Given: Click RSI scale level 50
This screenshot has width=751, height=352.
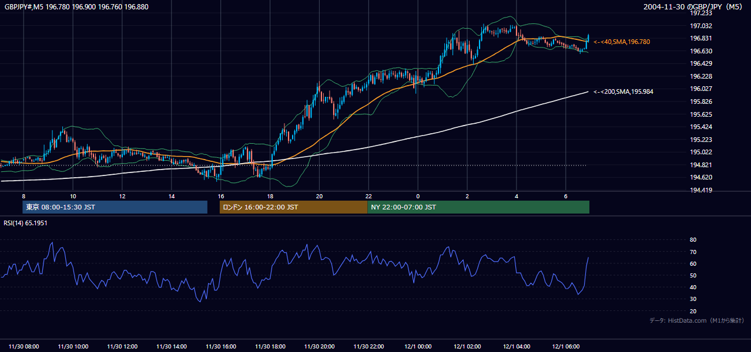Looking at the screenshot, I should [x=693, y=275].
